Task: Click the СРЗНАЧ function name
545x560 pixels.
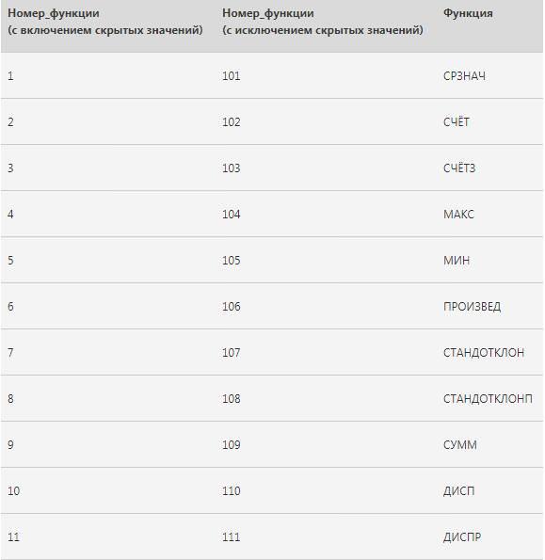Action: click(x=464, y=76)
